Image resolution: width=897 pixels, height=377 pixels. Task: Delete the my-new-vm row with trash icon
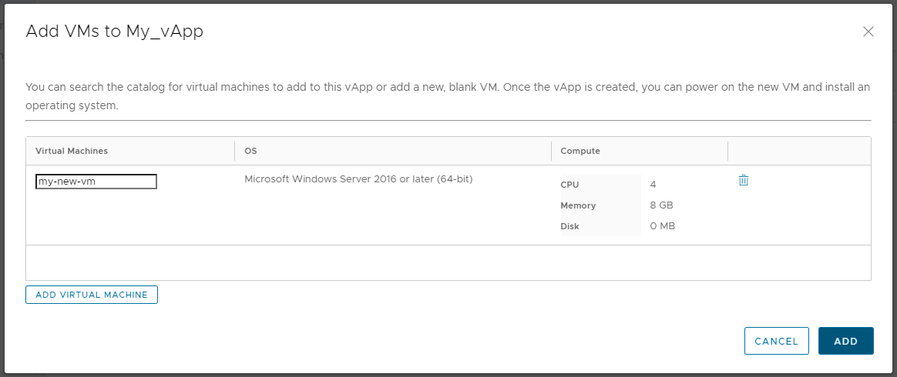[743, 180]
